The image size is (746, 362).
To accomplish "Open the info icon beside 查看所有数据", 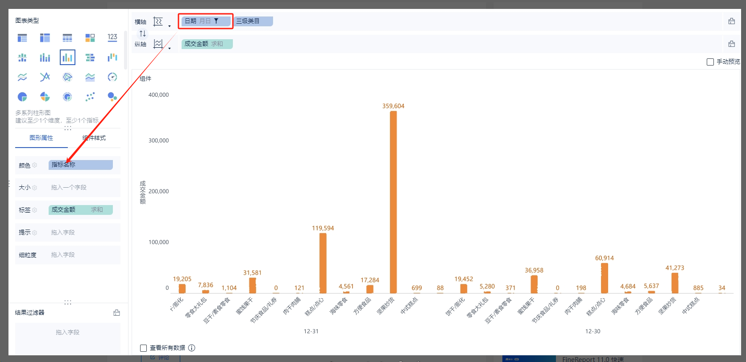I will pos(192,348).
